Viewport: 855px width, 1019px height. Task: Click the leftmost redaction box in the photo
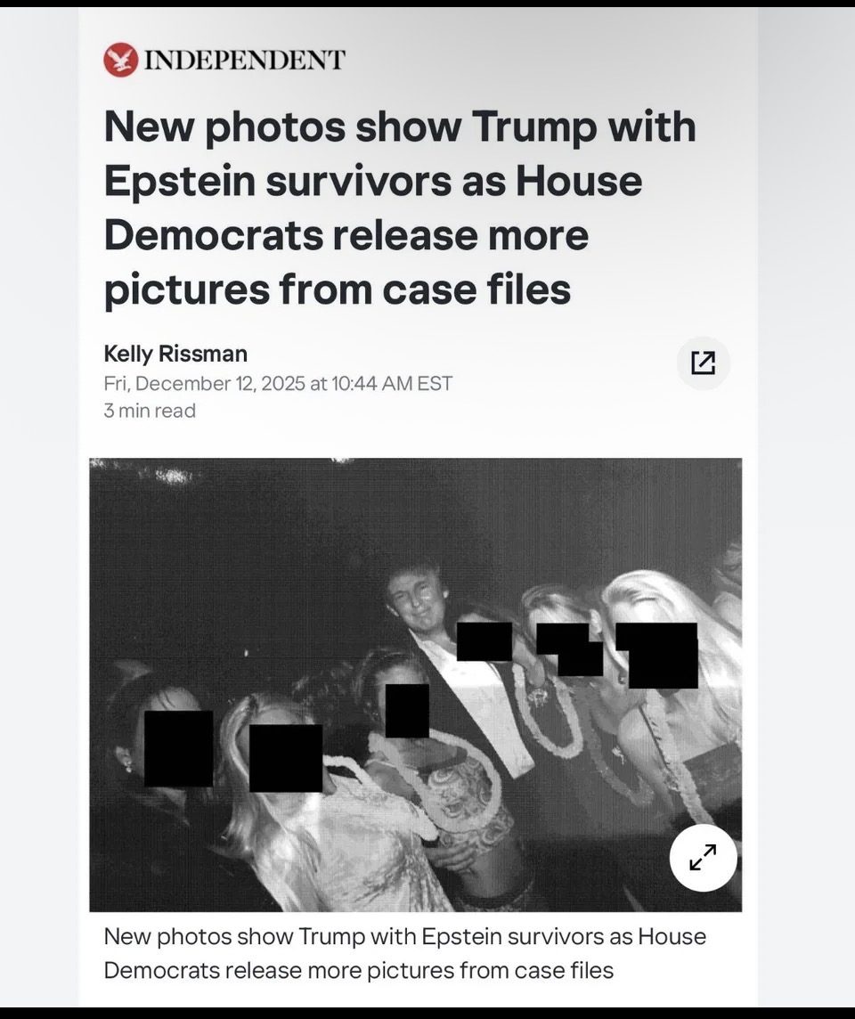(x=179, y=748)
